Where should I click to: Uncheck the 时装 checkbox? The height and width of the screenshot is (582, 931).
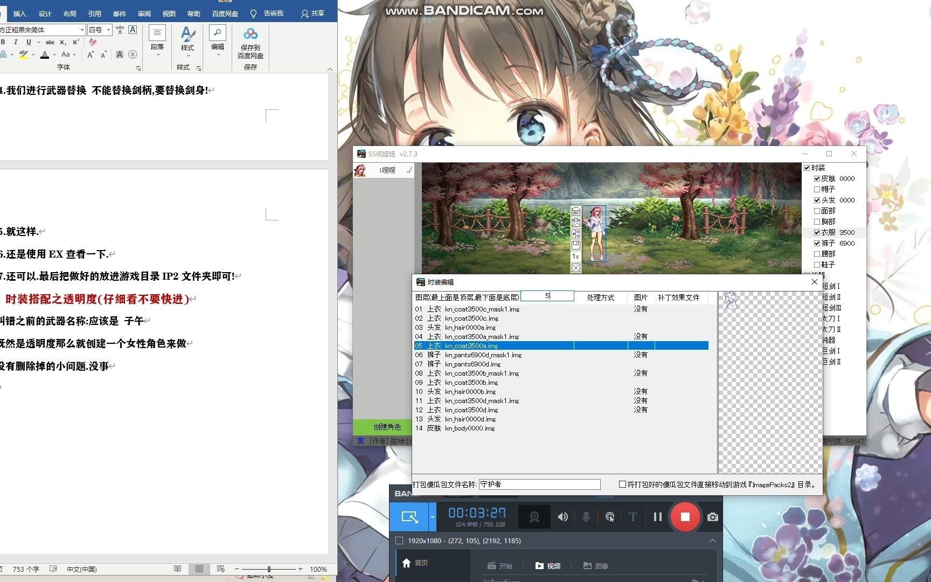tap(807, 168)
